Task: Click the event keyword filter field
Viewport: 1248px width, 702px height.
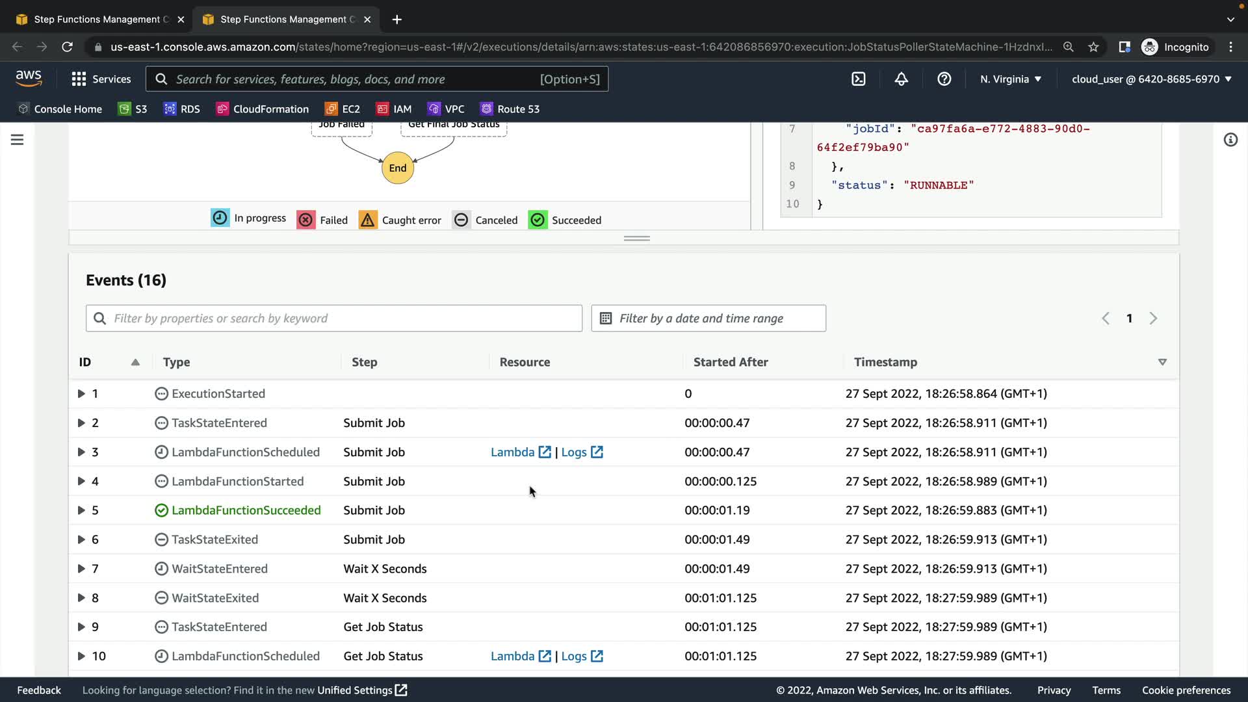Action: tap(333, 318)
